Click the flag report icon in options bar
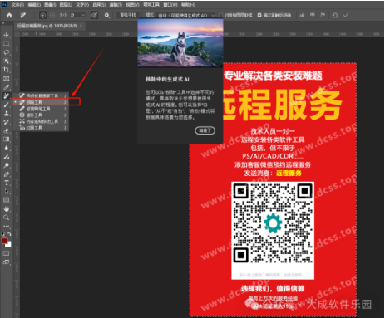The image size is (385, 318). point(323,15)
